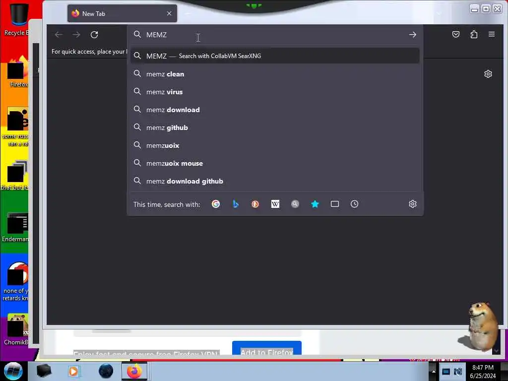Choose the 'memz download' suggestion

pyautogui.click(x=275, y=110)
